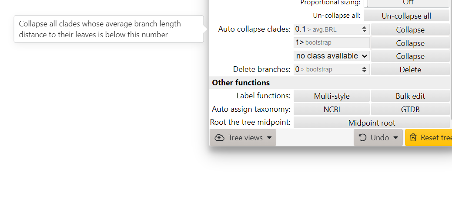Click the undo arrow icon
Image resolution: width=452 pixels, height=207 pixels.
(362, 138)
